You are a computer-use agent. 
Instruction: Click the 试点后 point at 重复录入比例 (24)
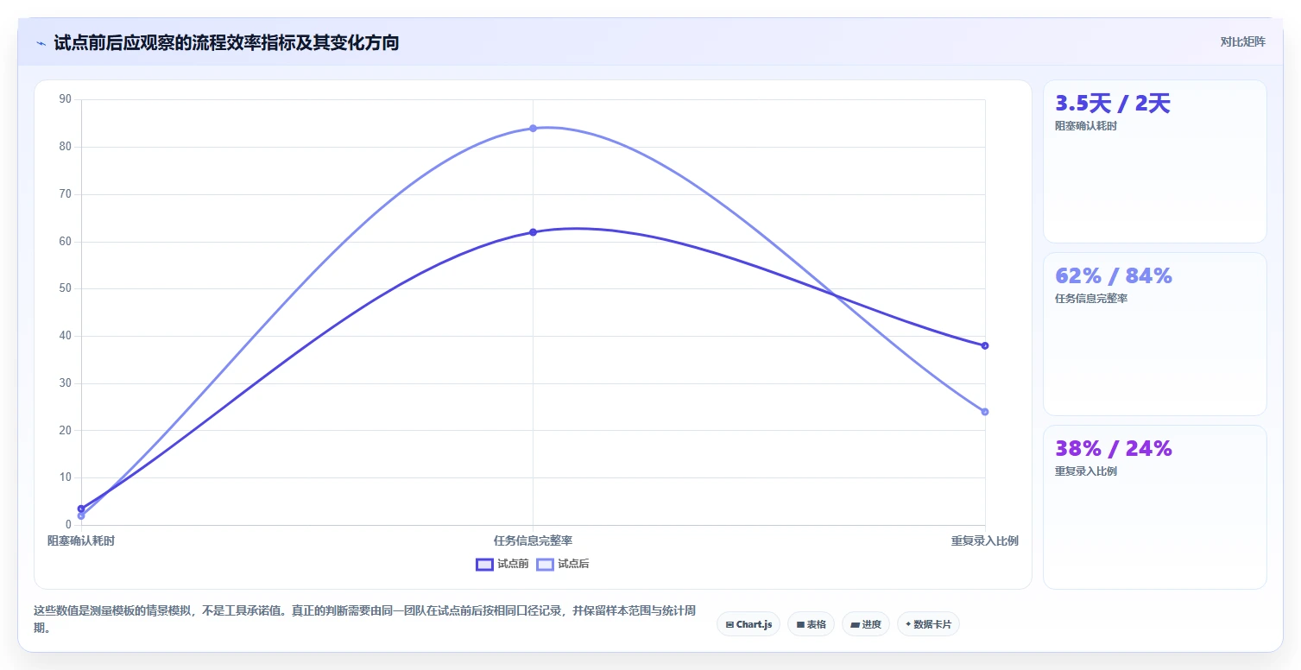(985, 412)
